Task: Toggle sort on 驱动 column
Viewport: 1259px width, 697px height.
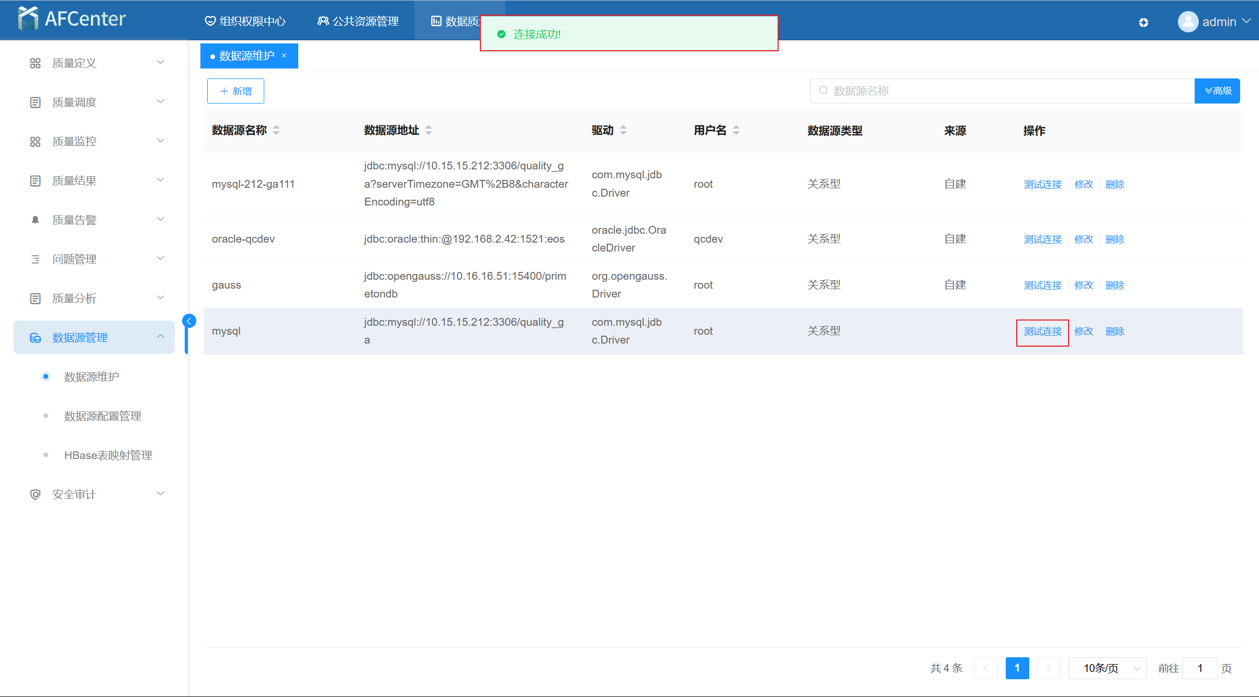Action: (x=623, y=130)
